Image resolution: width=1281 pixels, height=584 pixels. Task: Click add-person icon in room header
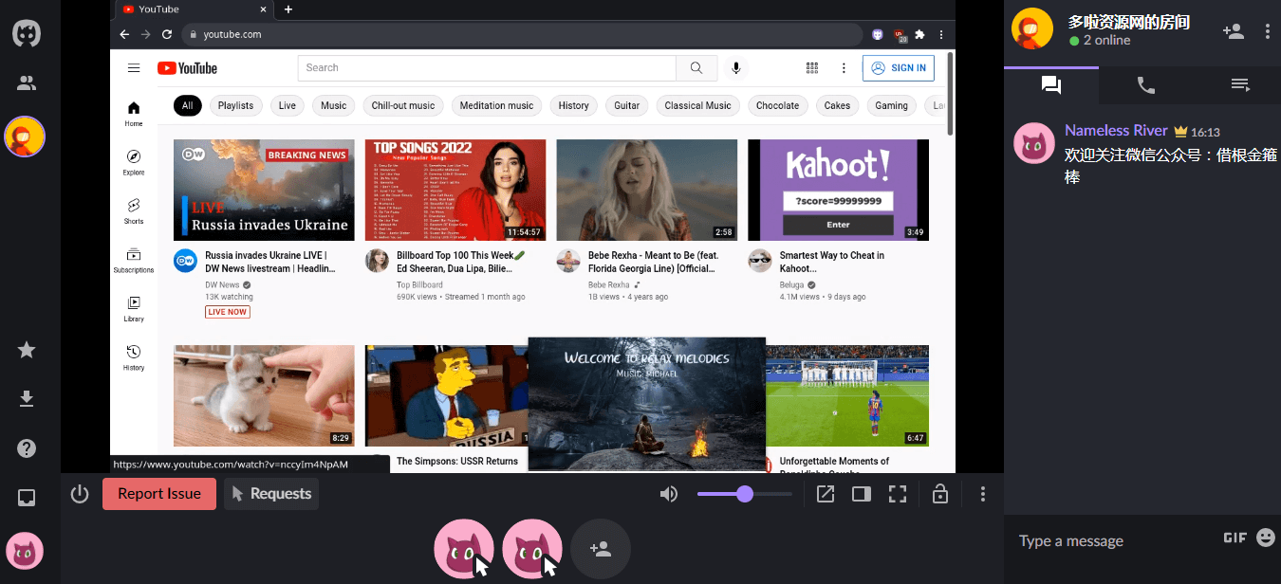coord(1234,31)
